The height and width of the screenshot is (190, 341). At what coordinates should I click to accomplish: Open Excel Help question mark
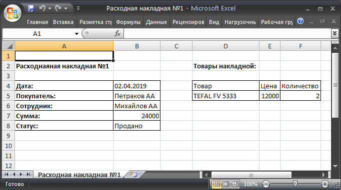tap(300, 21)
